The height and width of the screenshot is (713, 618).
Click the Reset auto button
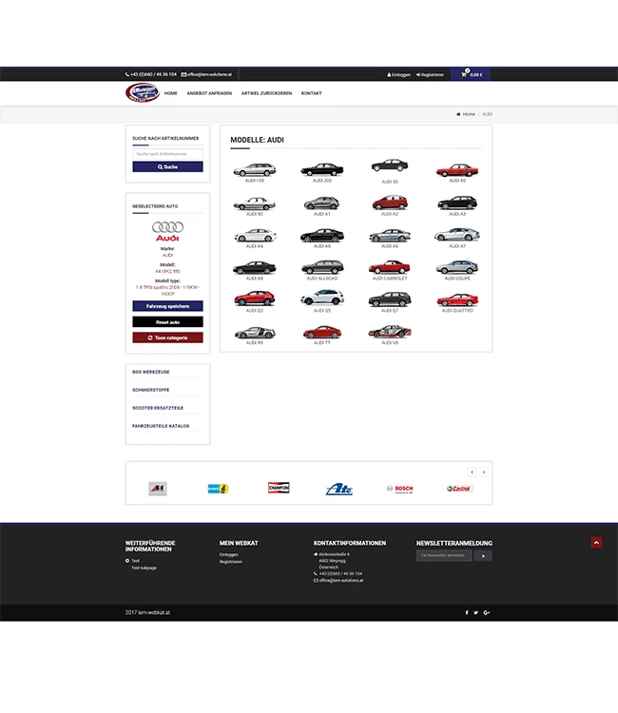167,322
